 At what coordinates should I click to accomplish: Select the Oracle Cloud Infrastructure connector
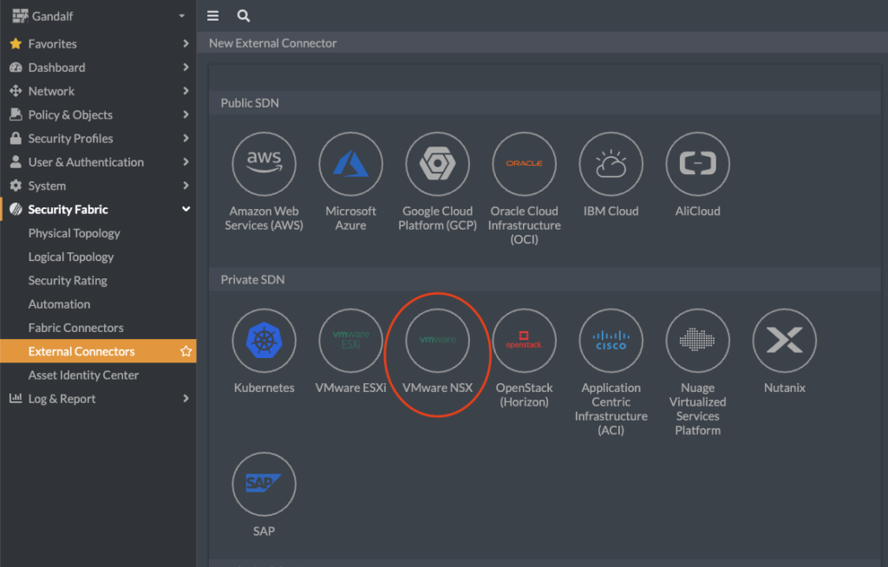[524, 165]
